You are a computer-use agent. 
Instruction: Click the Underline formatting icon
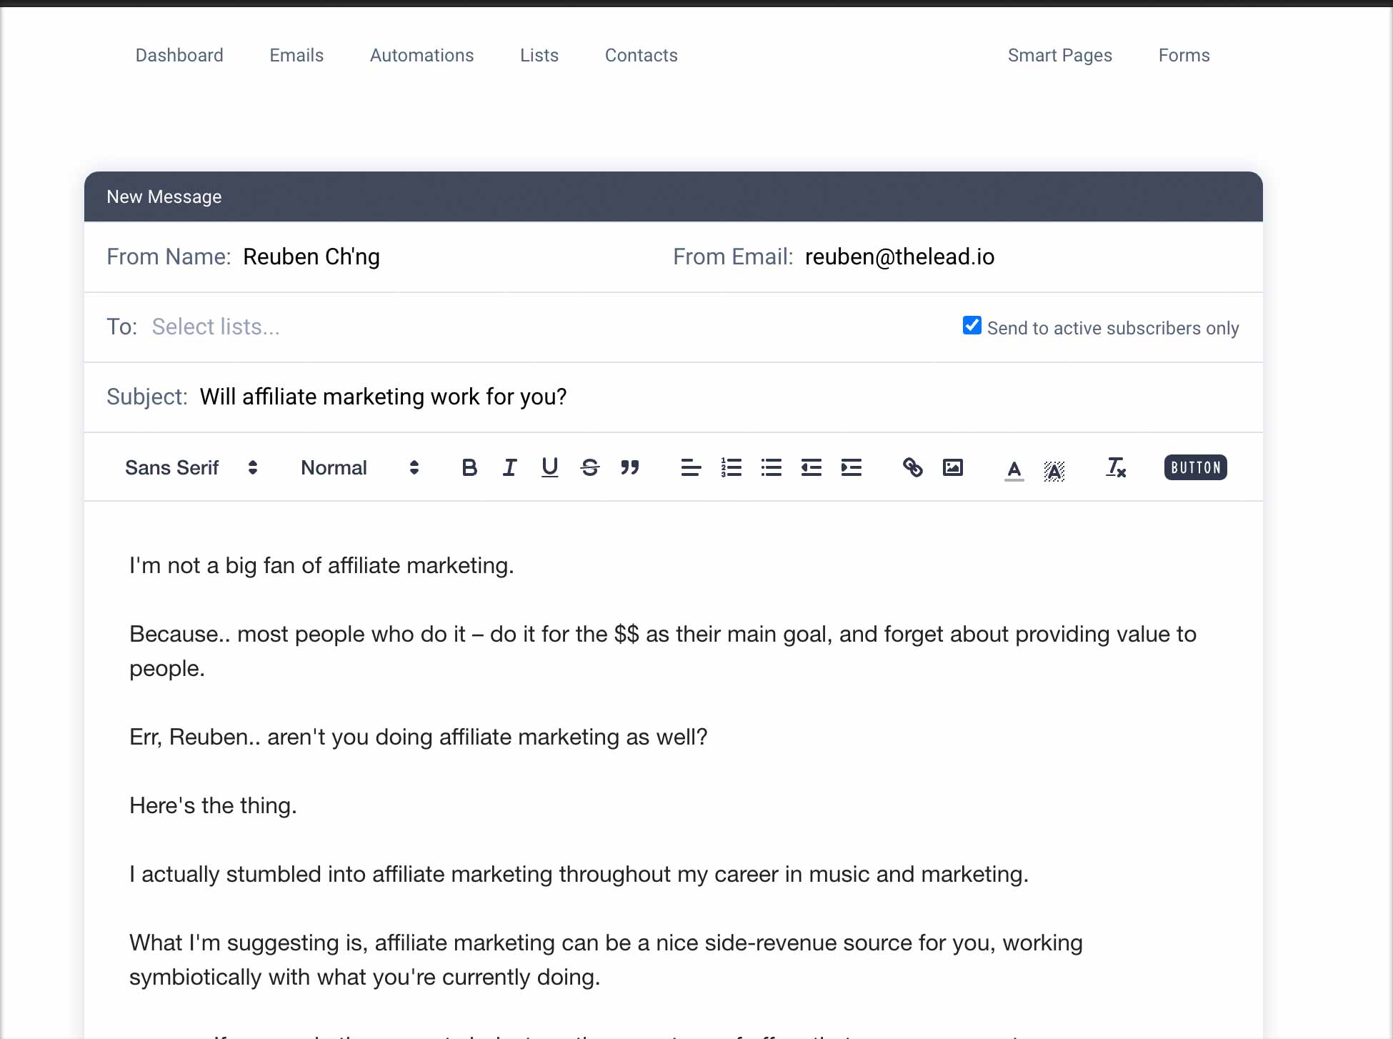point(549,467)
